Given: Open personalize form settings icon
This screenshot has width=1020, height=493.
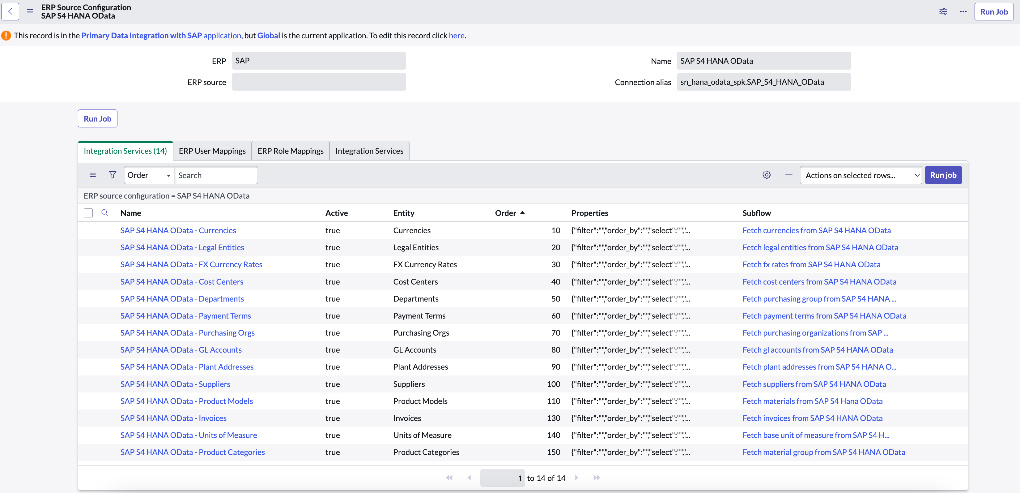Looking at the screenshot, I should coord(943,11).
